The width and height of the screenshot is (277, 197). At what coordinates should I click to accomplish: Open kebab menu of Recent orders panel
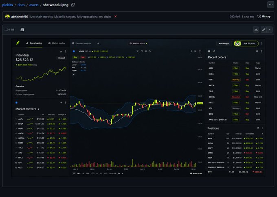point(262,51)
